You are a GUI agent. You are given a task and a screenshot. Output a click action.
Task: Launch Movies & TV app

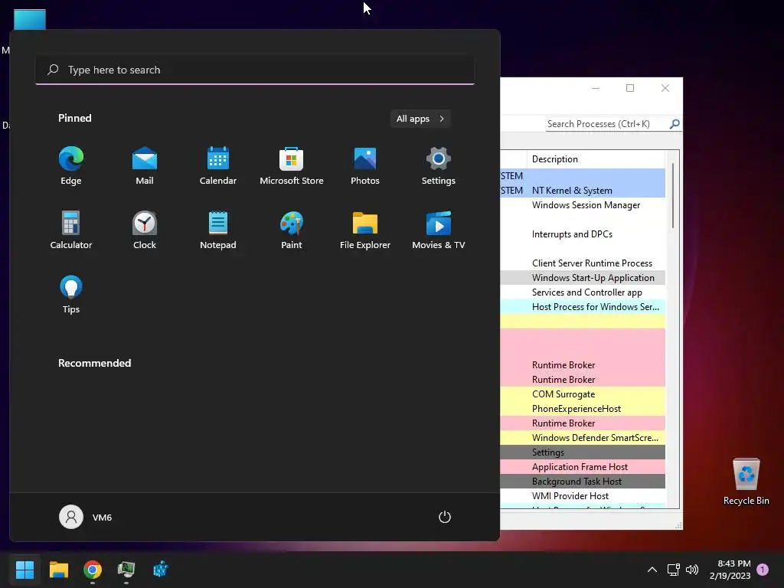pyautogui.click(x=439, y=230)
